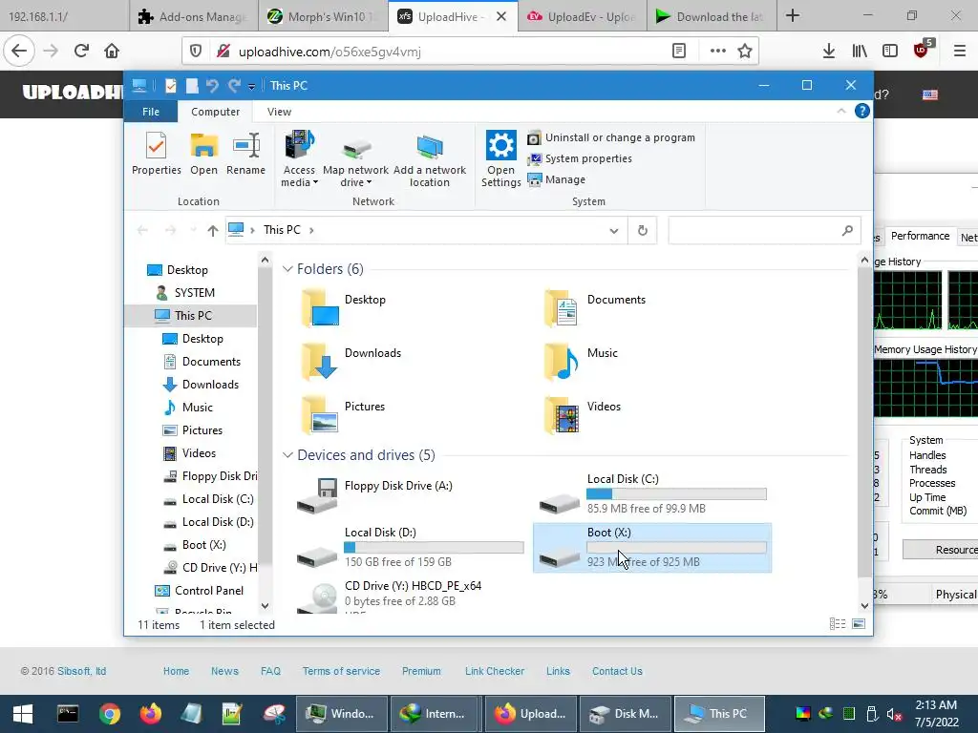Open the Windows Start menu
978x733 pixels.
(x=23, y=714)
